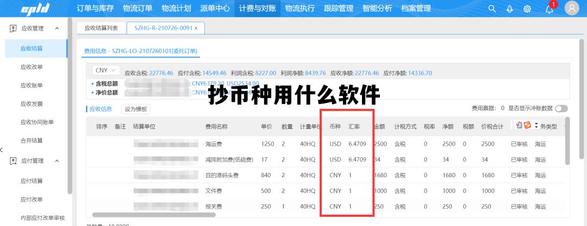The width and height of the screenshot is (587, 226).
Task: Open 应收账单 in sidebar
Action: (x=32, y=85)
